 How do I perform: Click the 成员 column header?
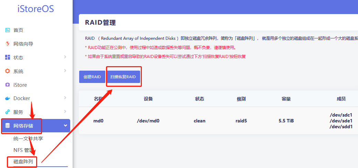[x=341, y=99]
